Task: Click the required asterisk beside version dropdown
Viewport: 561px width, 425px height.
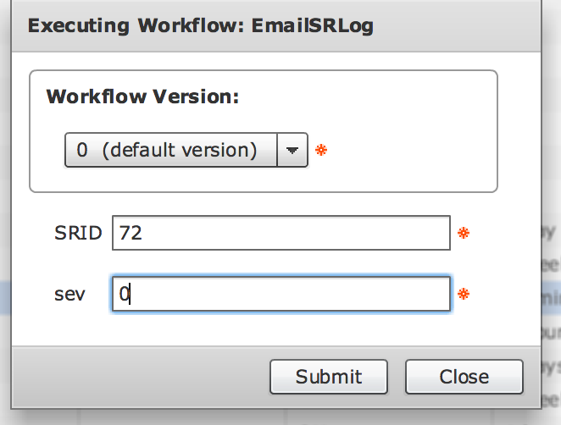Action: (x=321, y=150)
